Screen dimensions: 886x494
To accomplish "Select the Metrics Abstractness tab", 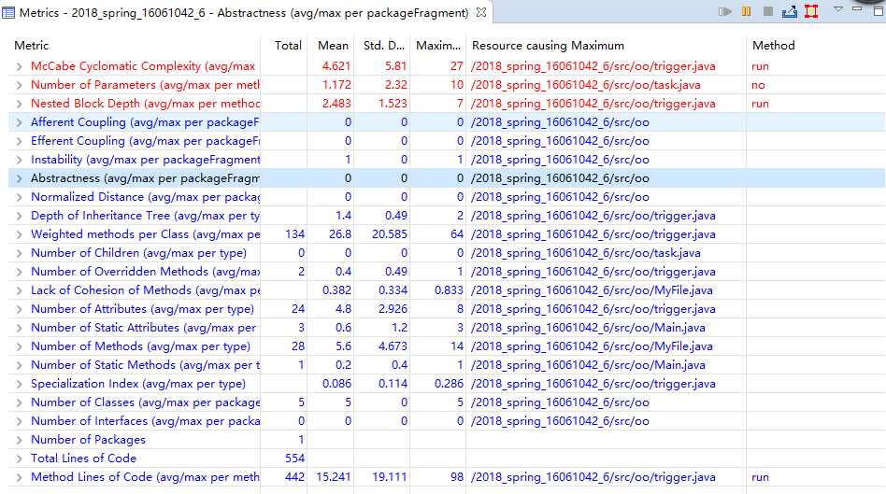I will click(x=244, y=12).
